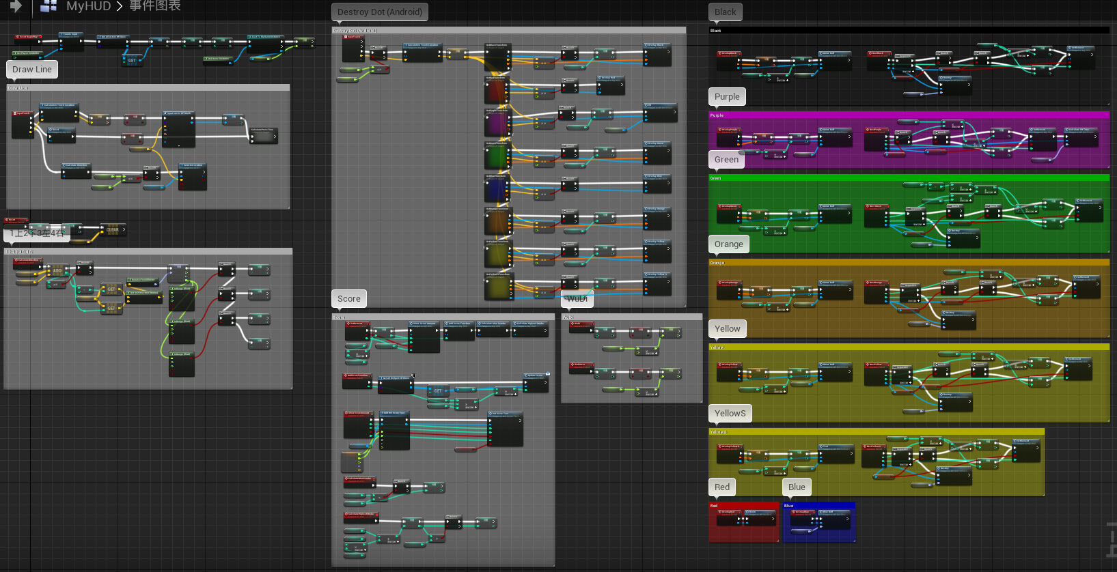Click the Orange comment bubble label

(728, 244)
